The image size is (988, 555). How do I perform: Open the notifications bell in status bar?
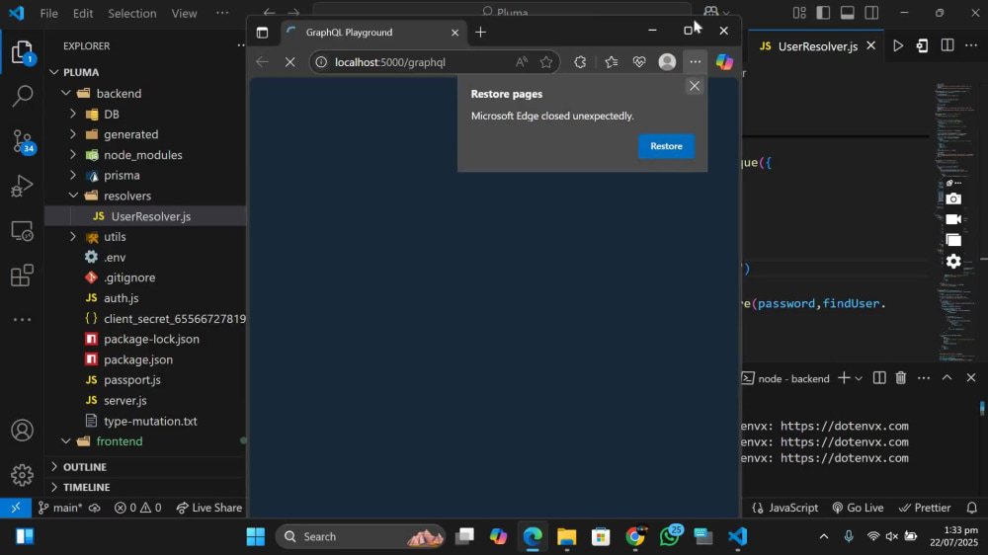[972, 508]
